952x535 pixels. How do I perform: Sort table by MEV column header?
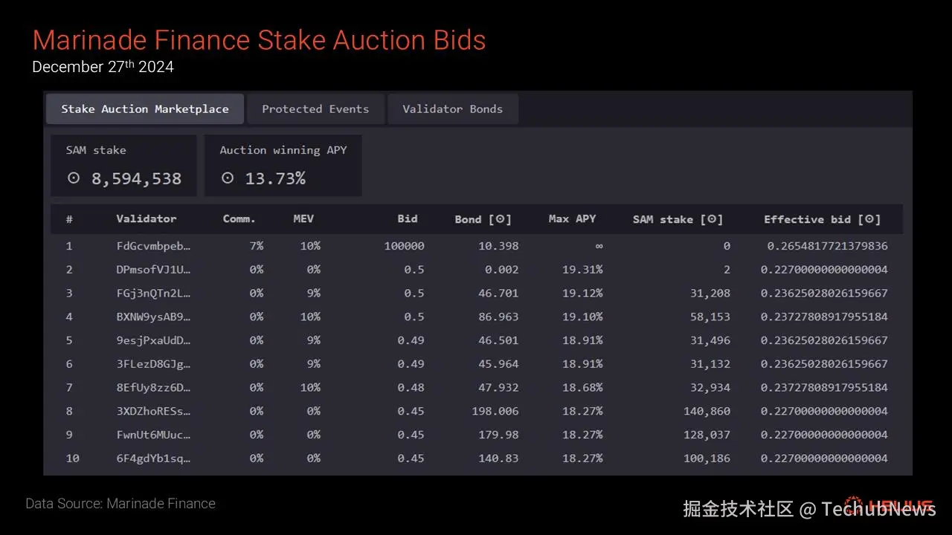coord(303,219)
